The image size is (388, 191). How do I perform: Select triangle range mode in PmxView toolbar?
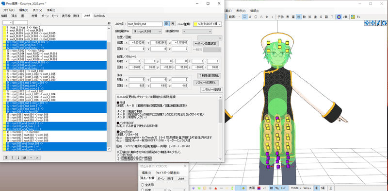(x=261, y=17)
